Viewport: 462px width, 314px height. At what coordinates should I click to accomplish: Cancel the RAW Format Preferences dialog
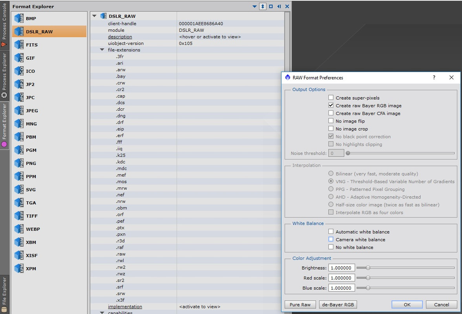click(441, 305)
